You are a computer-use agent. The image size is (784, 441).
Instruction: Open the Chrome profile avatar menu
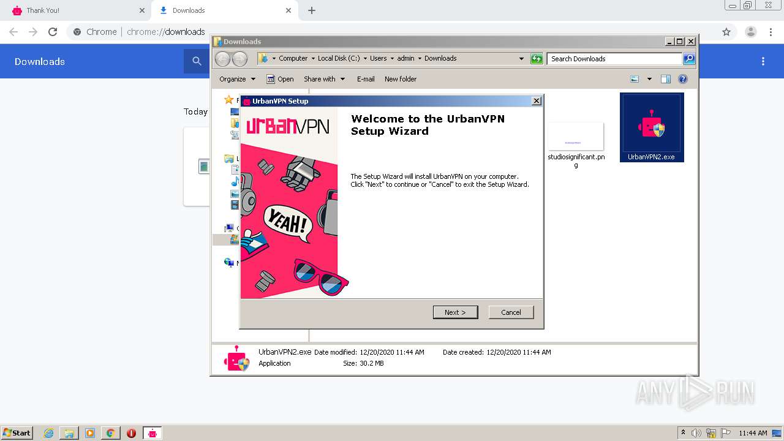point(750,32)
